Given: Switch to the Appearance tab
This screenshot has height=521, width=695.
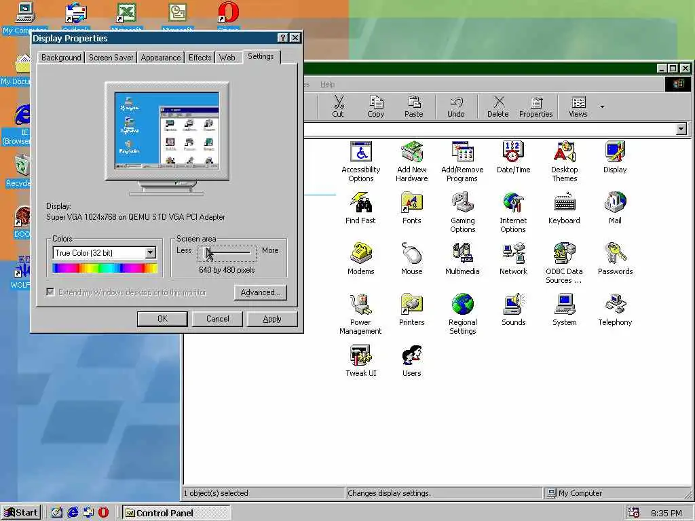Looking at the screenshot, I should (x=160, y=58).
